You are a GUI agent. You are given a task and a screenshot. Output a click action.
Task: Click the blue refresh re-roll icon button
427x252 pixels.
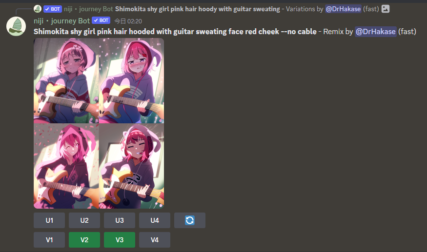[189, 220]
